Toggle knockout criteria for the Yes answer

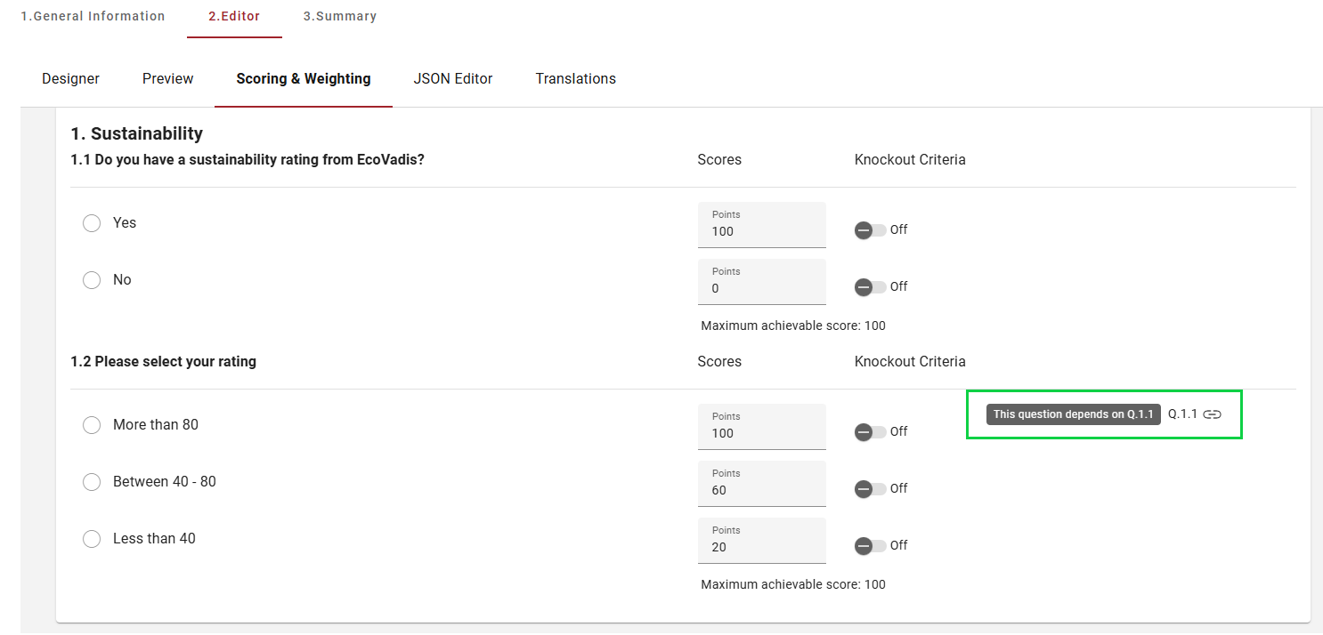click(x=870, y=230)
